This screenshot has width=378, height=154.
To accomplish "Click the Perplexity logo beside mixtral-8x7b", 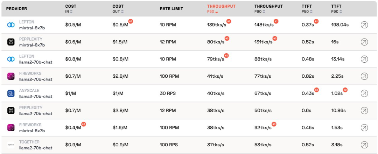I will click(x=11, y=42).
